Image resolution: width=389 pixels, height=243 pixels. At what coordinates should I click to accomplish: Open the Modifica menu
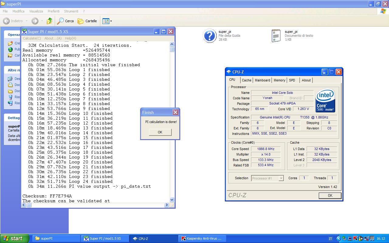coord(18,11)
